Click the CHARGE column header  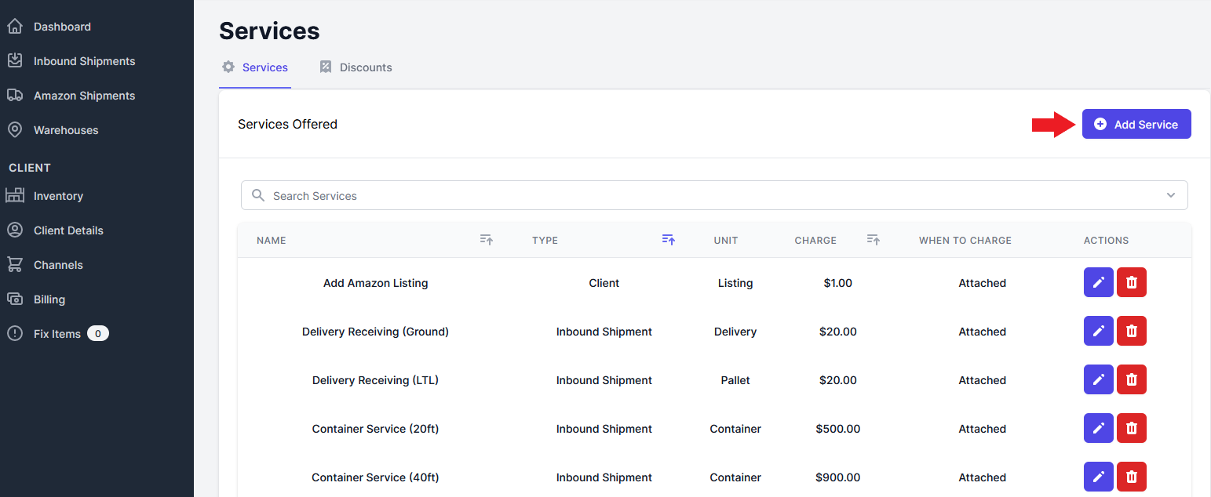(x=815, y=241)
